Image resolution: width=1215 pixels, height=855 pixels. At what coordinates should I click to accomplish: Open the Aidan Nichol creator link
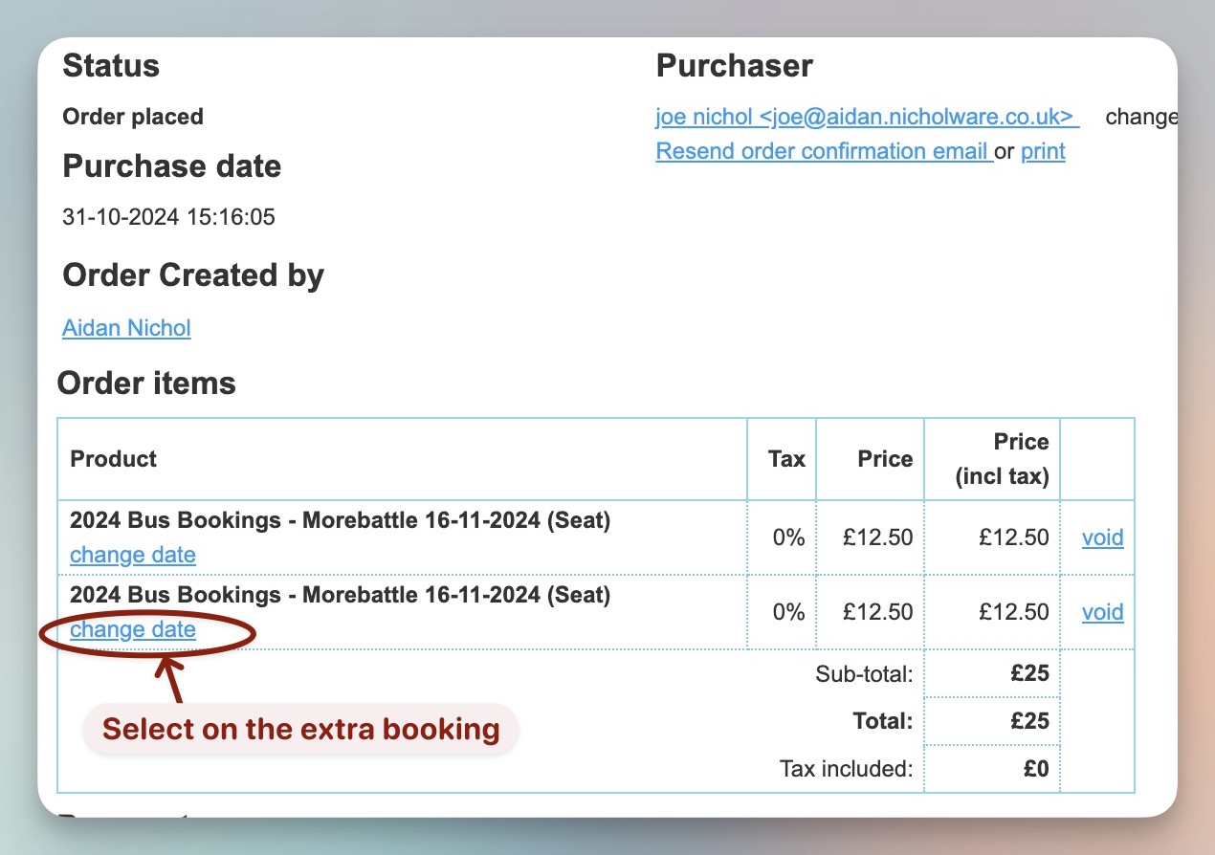(x=126, y=328)
